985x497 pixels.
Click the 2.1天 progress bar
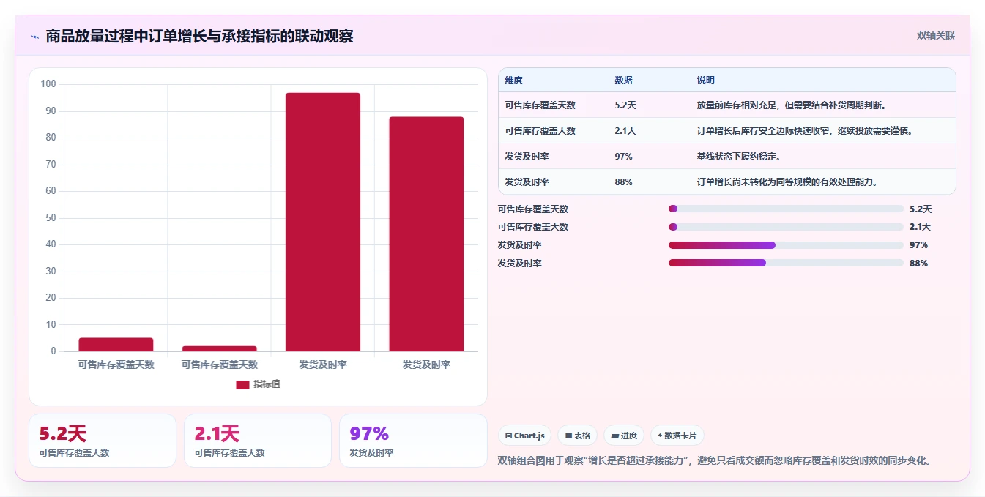click(786, 227)
